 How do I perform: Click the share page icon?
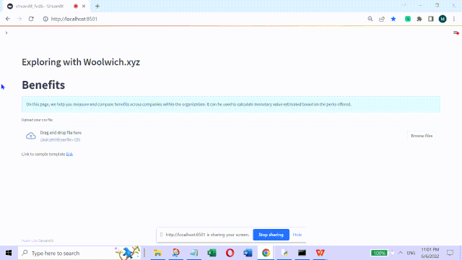(x=382, y=19)
